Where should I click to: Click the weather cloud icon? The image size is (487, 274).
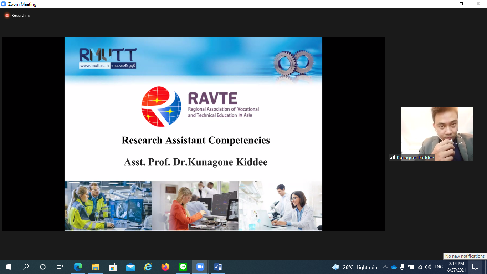click(335, 267)
